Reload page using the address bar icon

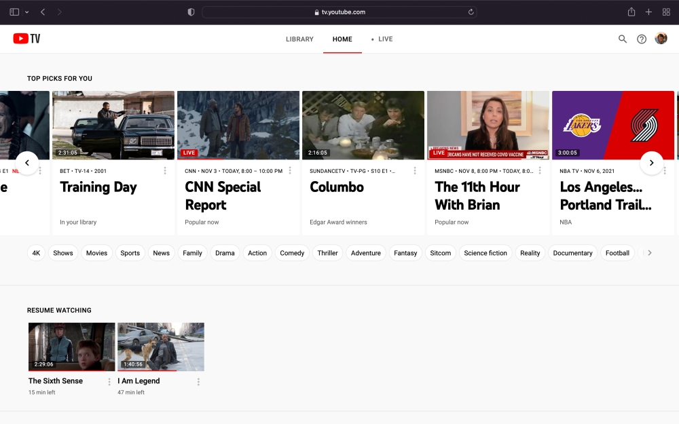[471, 12]
